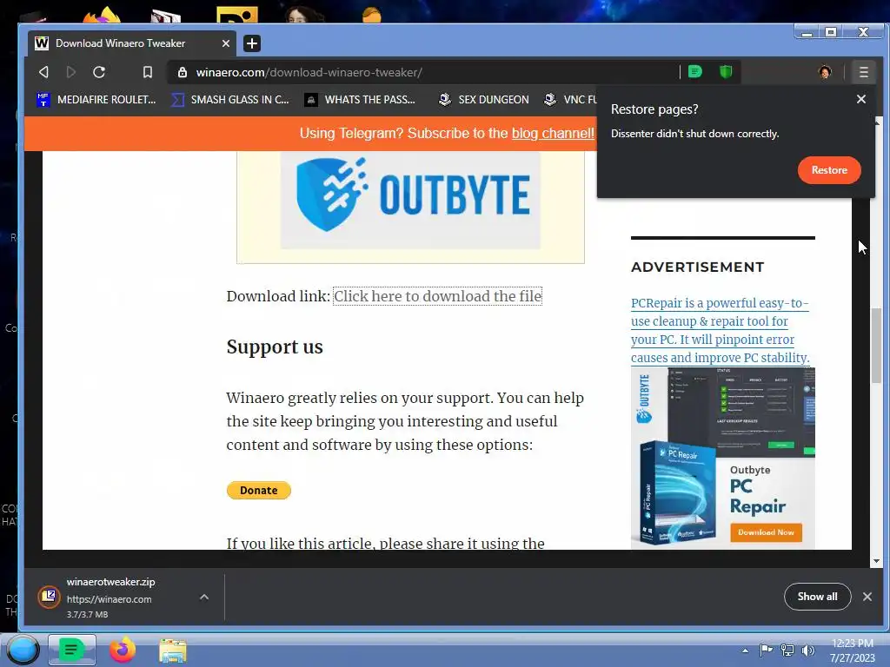
Task: Launch Firefox from the taskbar
Action: coord(122,650)
